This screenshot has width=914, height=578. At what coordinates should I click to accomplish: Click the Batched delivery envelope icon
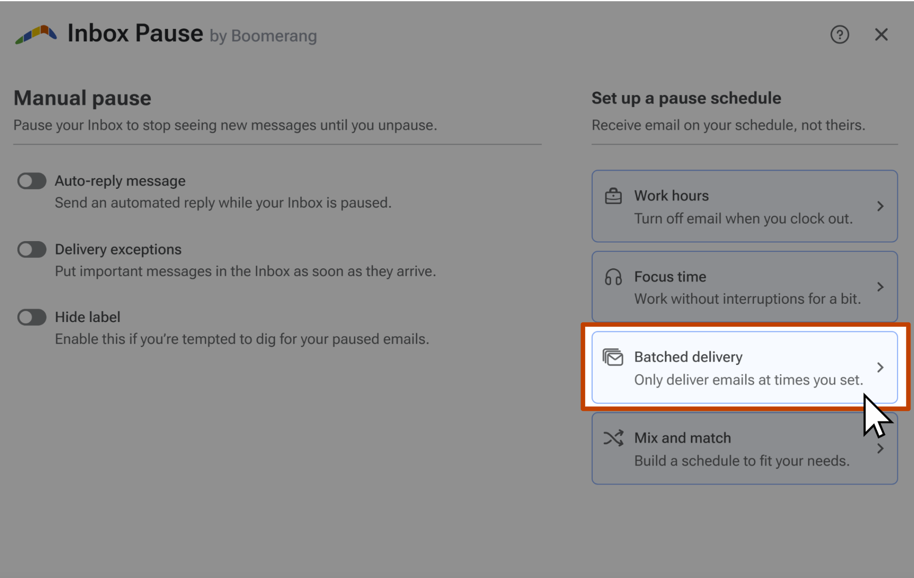[x=613, y=357]
